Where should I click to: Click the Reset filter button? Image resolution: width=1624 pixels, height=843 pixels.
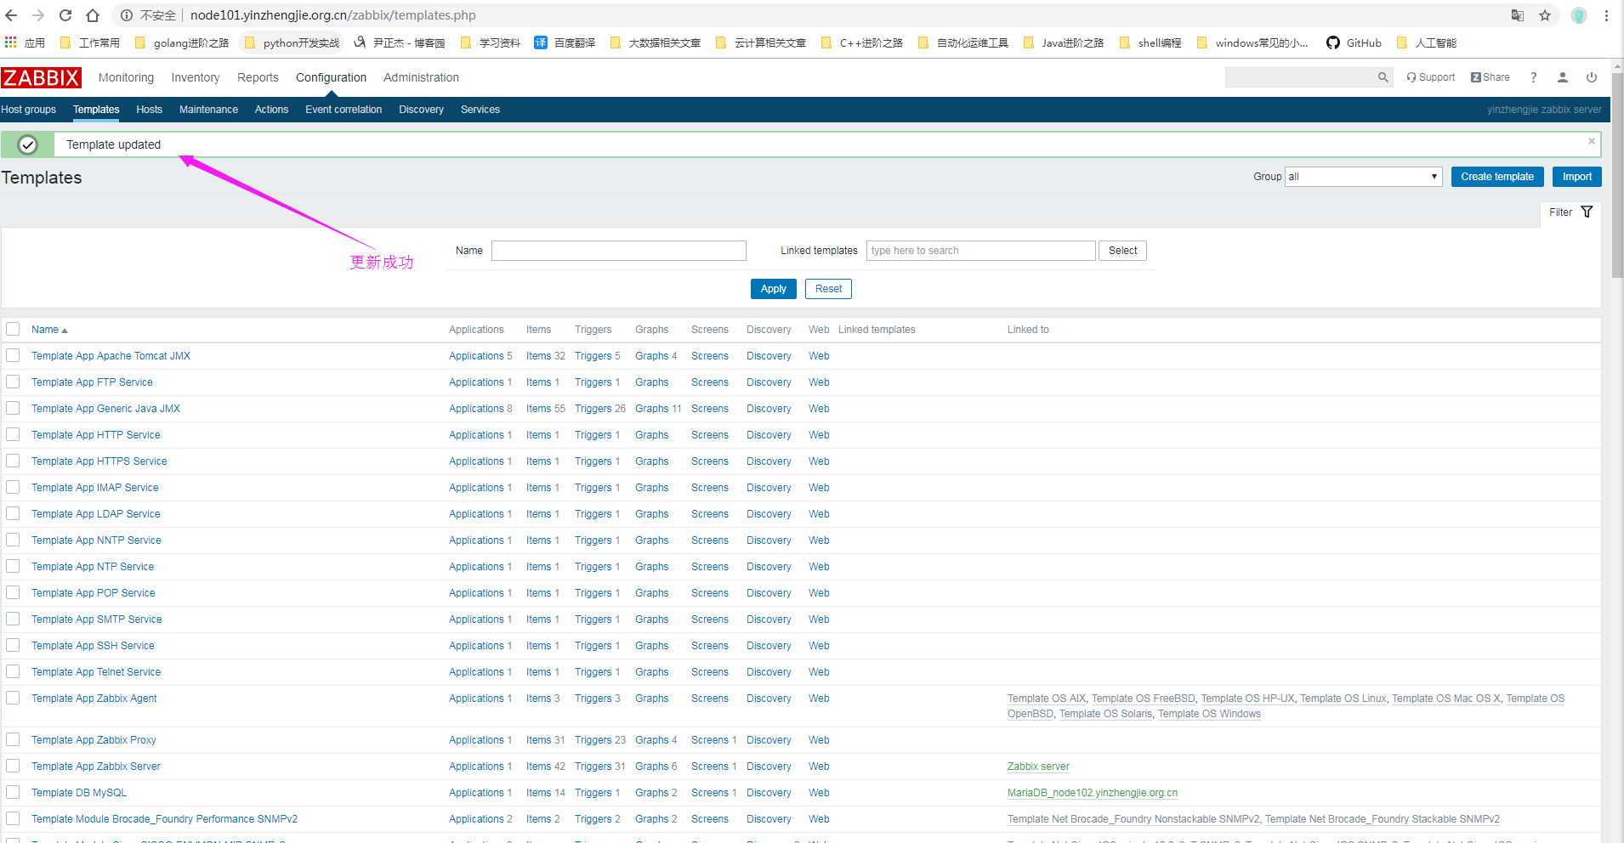tap(828, 289)
